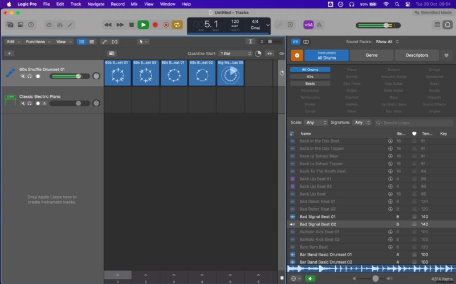Expand the LCD display mode chevron
The width and height of the screenshot is (456, 284).
point(268,25)
